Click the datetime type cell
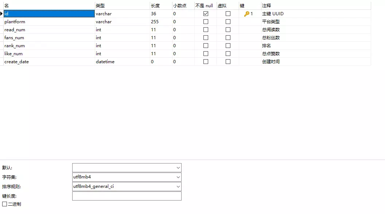Image resolution: width=385 pixels, height=214 pixels. click(122, 62)
